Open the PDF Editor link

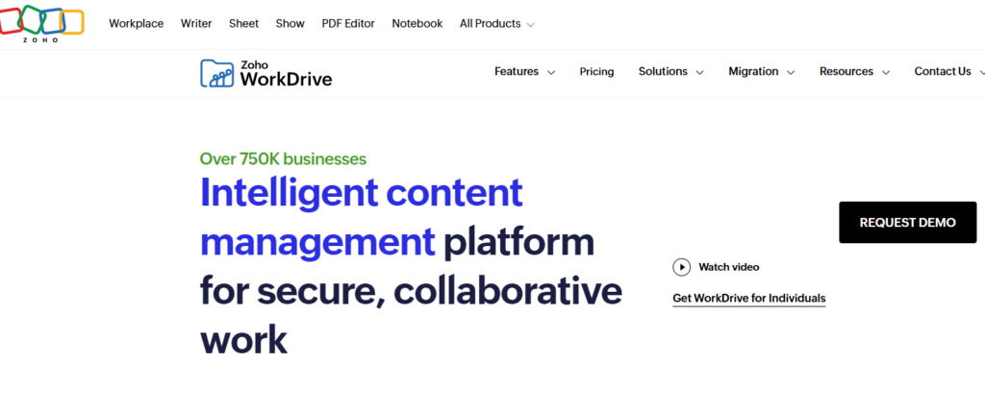(348, 23)
